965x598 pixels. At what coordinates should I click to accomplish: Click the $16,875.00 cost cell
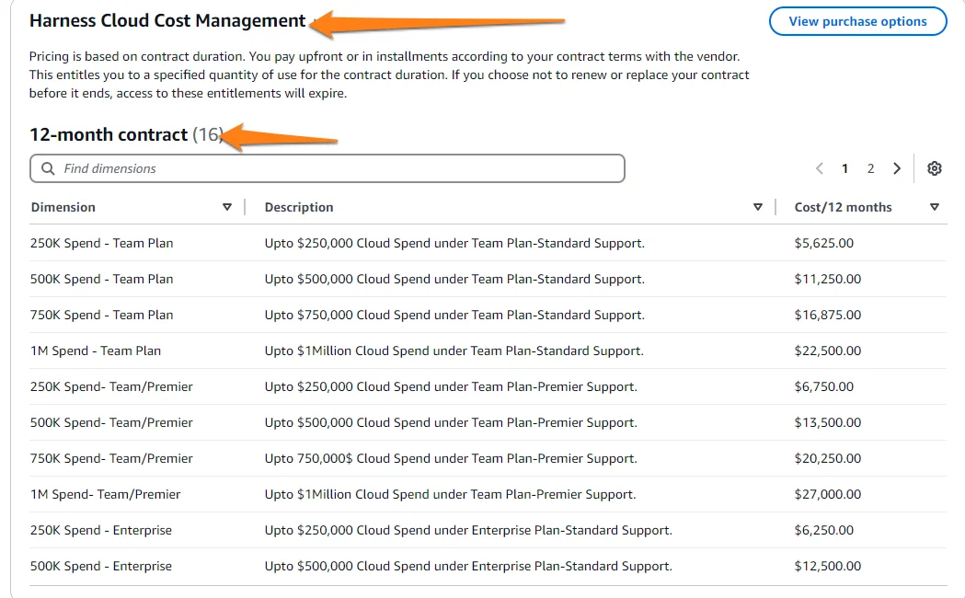pyautogui.click(x=828, y=315)
